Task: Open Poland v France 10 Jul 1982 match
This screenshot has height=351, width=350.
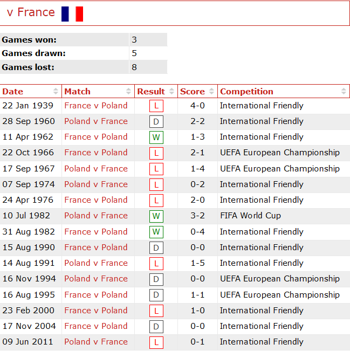Action: pyautogui.click(x=96, y=216)
